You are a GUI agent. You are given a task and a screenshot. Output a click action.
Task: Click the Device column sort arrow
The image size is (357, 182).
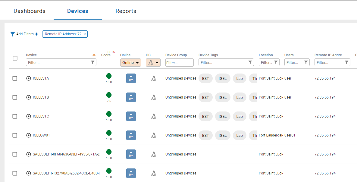pos(94,55)
